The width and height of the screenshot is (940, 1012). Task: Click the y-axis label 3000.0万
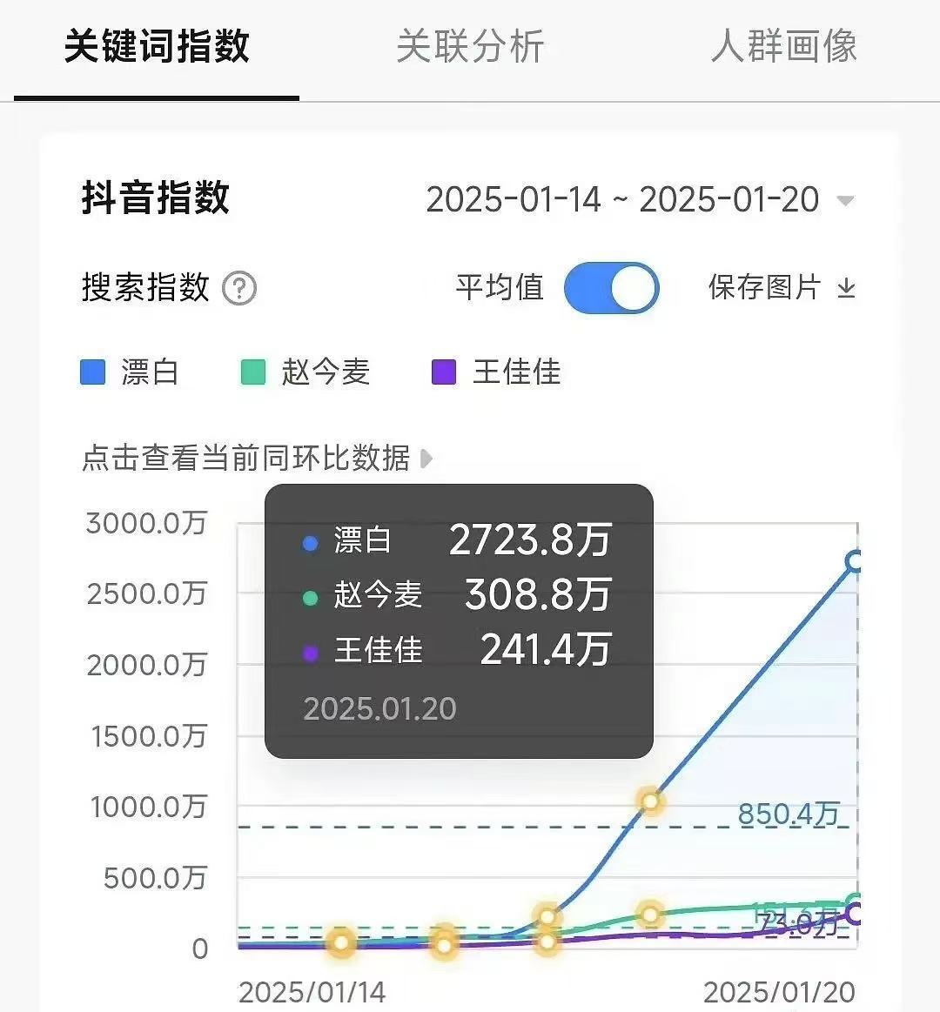click(146, 523)
